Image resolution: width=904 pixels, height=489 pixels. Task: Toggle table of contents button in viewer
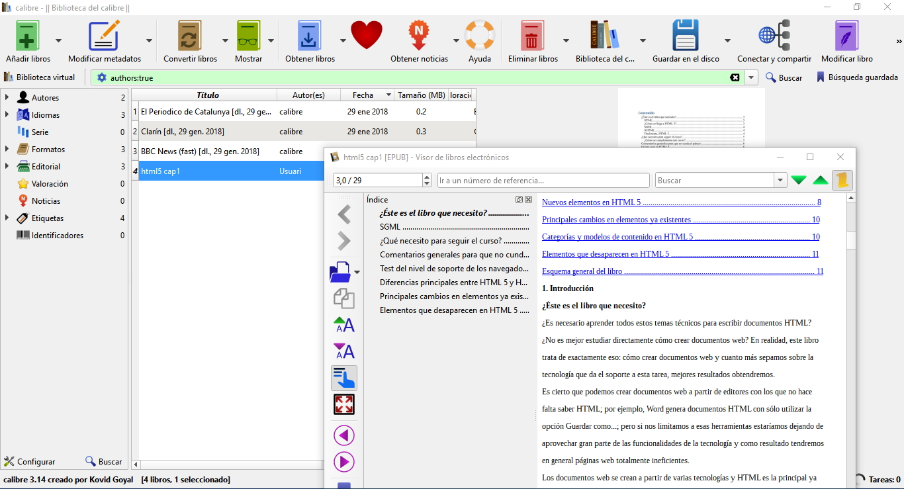click(344, 378)
